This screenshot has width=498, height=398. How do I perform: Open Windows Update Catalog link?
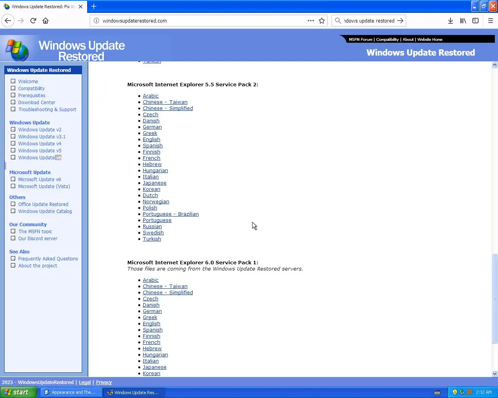[45, 211]
